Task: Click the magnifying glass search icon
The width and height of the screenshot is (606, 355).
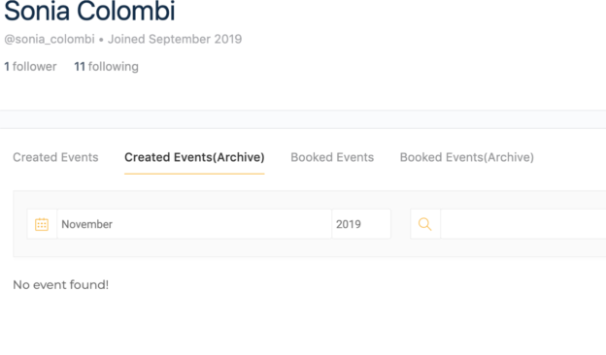Action: [x=424, y=224]
